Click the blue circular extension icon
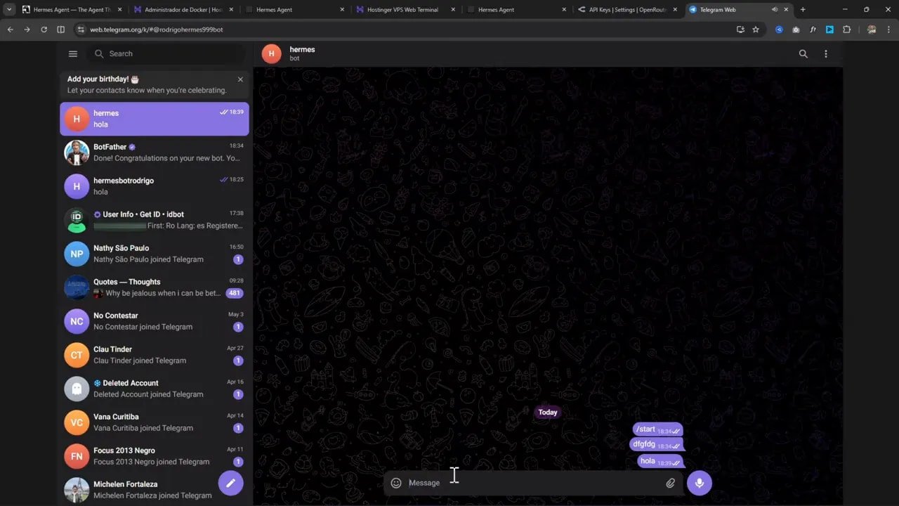The width and height of the screenshot is (899, 506). coord(779,30)
